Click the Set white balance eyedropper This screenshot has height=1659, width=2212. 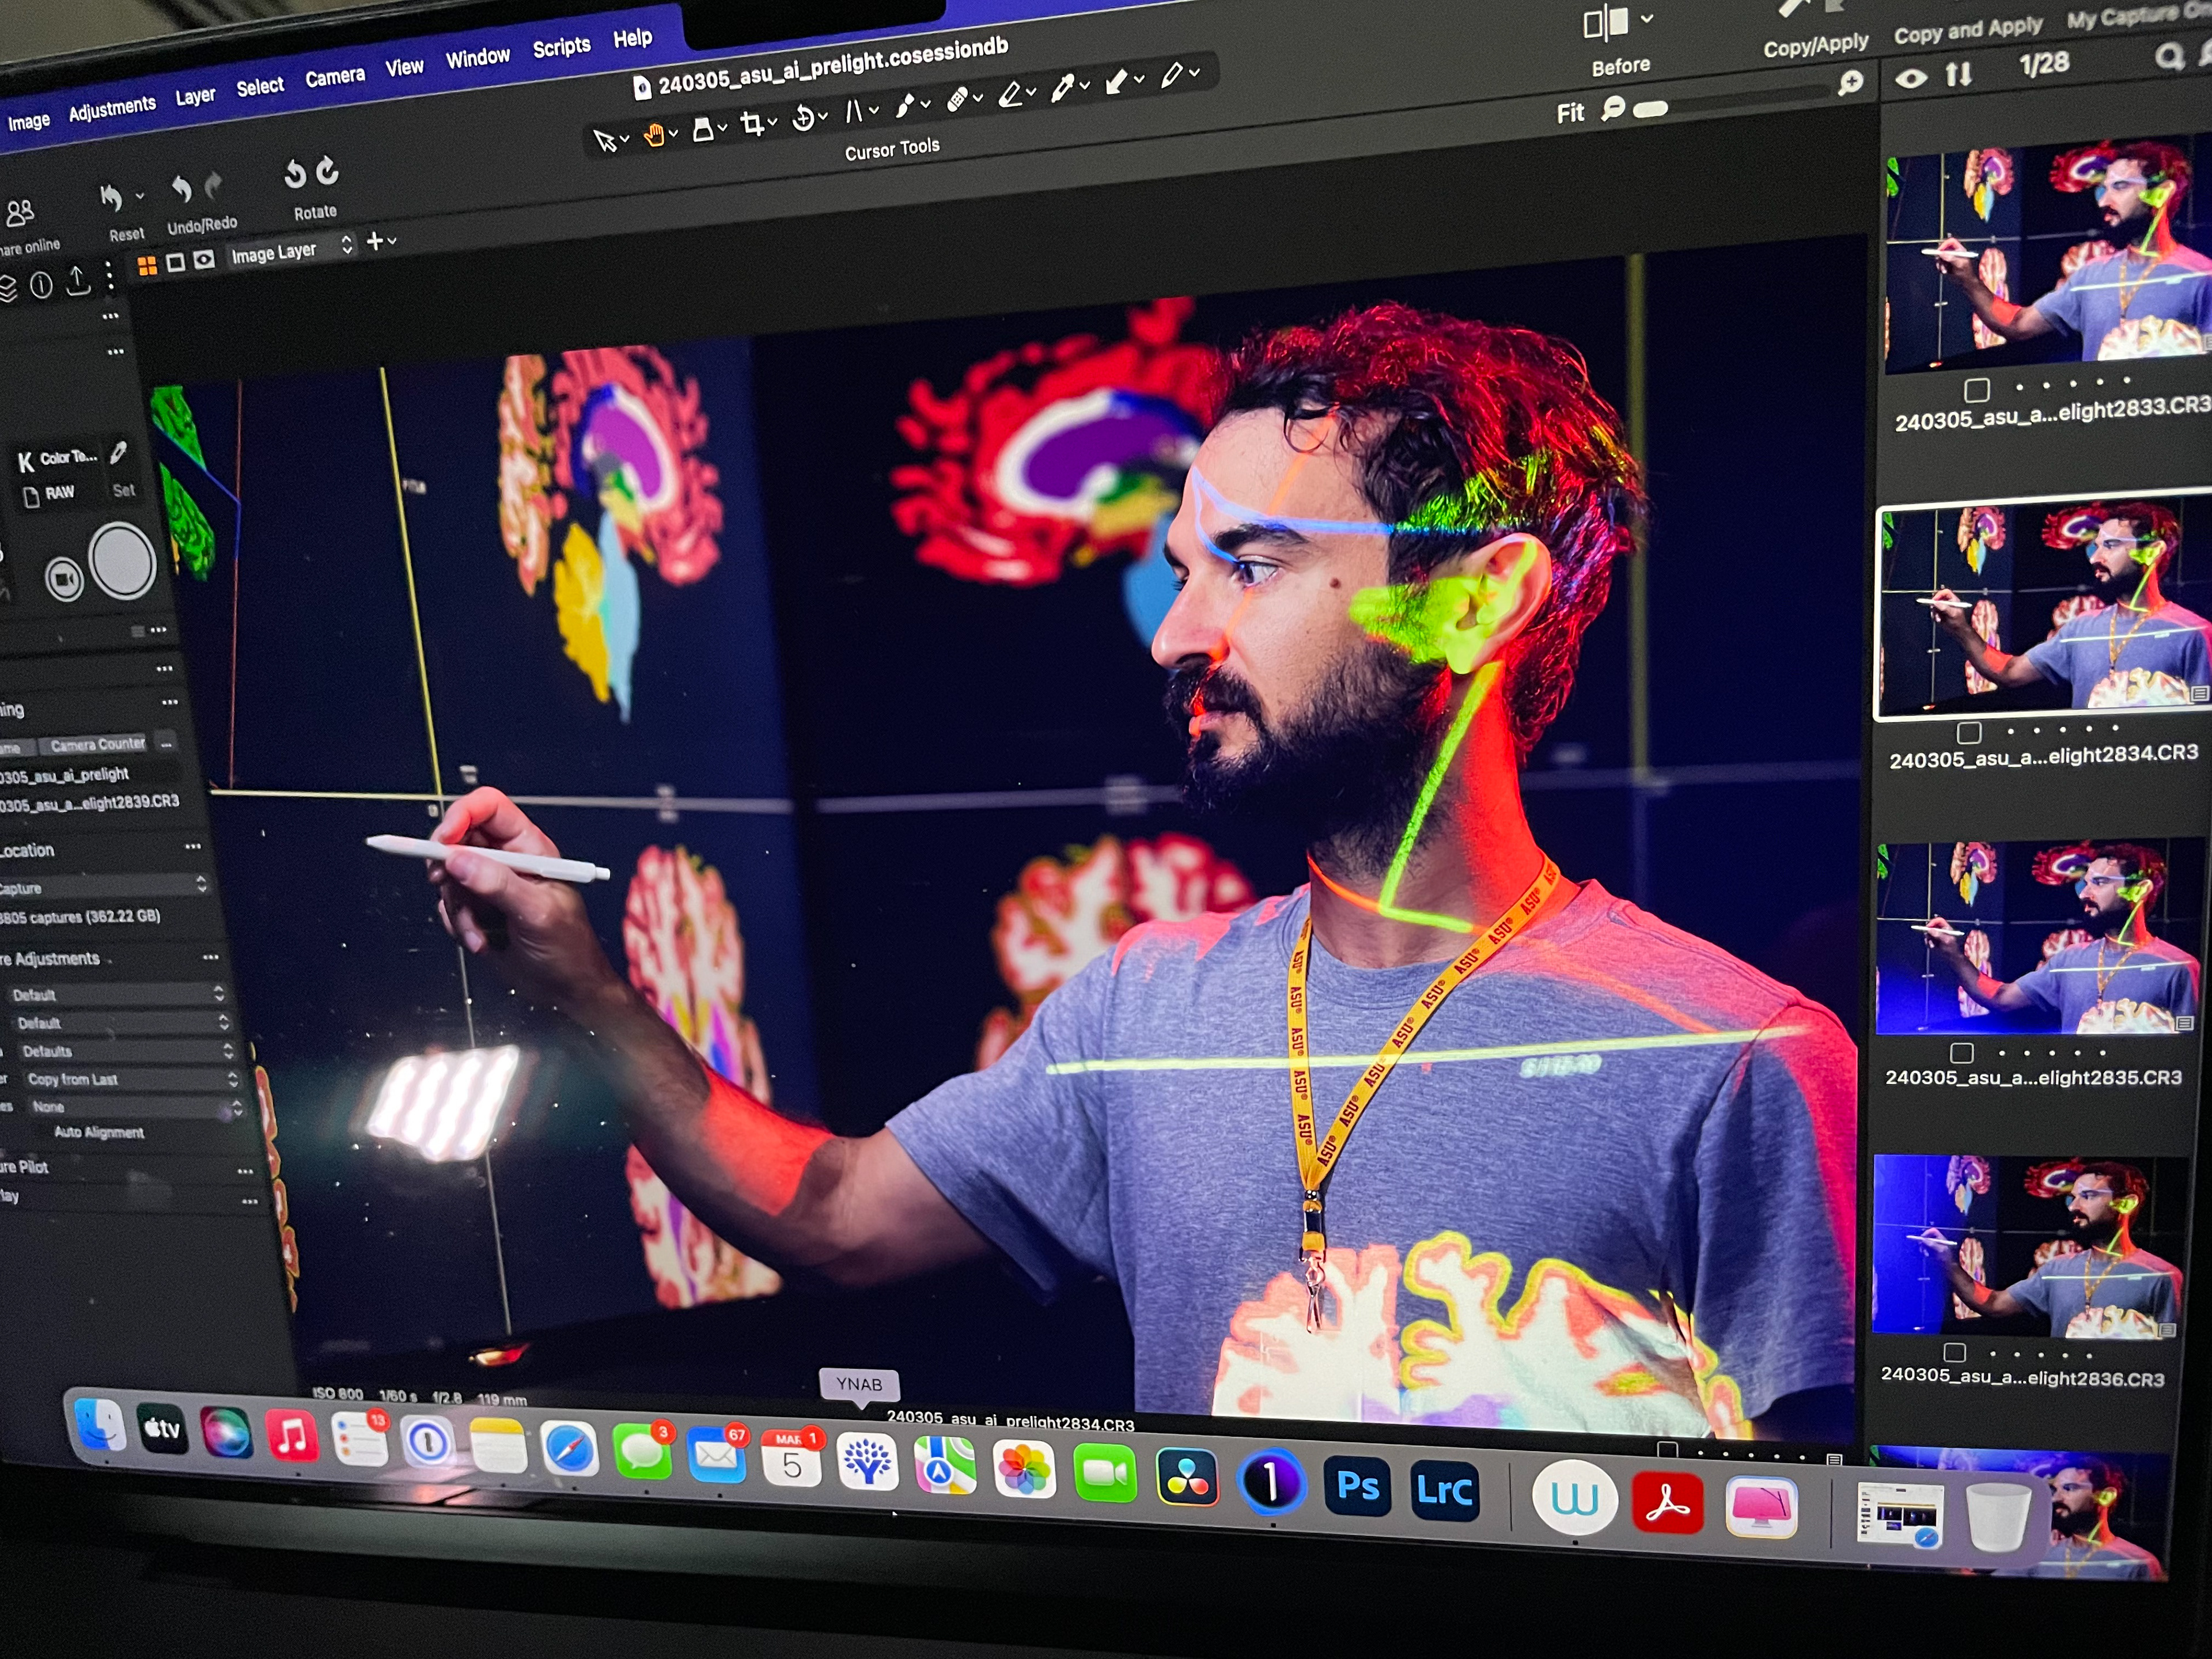(x=118, y=453)
